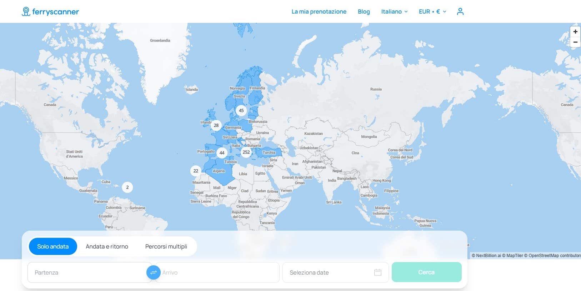581x291 pixels.
Task: Choose Percorsi multipli trip option
Action: coord(166,246)
